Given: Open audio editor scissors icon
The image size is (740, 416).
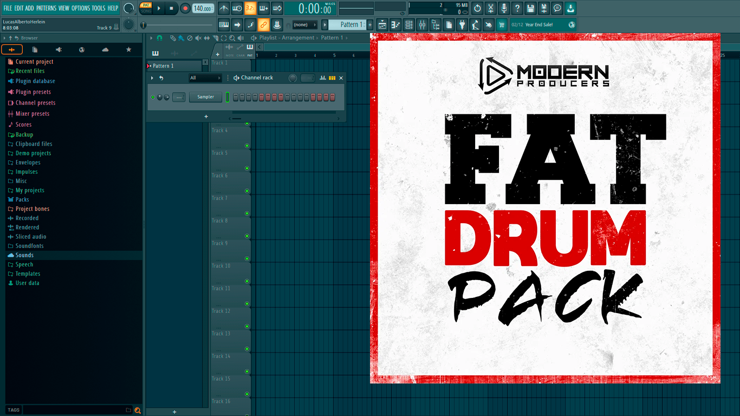Looking at the screenshot, I should [x=491, y=8].
